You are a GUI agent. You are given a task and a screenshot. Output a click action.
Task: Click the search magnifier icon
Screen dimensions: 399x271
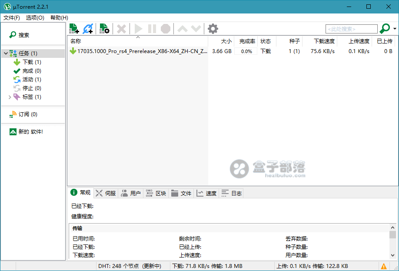coord(384,28)
